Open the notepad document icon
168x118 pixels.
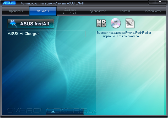(x=130, y=23)
